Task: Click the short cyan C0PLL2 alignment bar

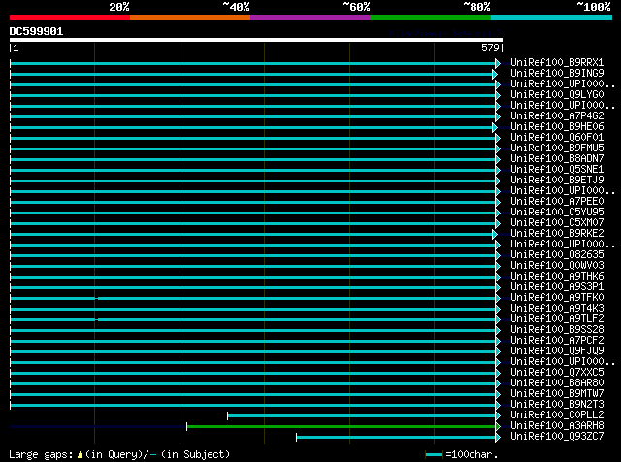Action: tap(362, 416)
